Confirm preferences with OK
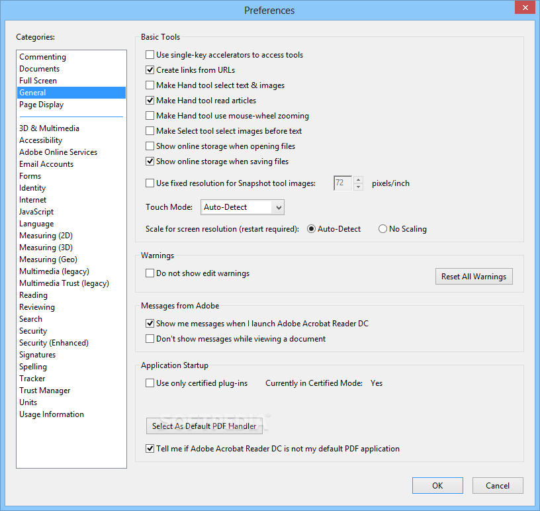Viewport: 540px width, 511px height. pyautogui.click(x=437, y=485)
